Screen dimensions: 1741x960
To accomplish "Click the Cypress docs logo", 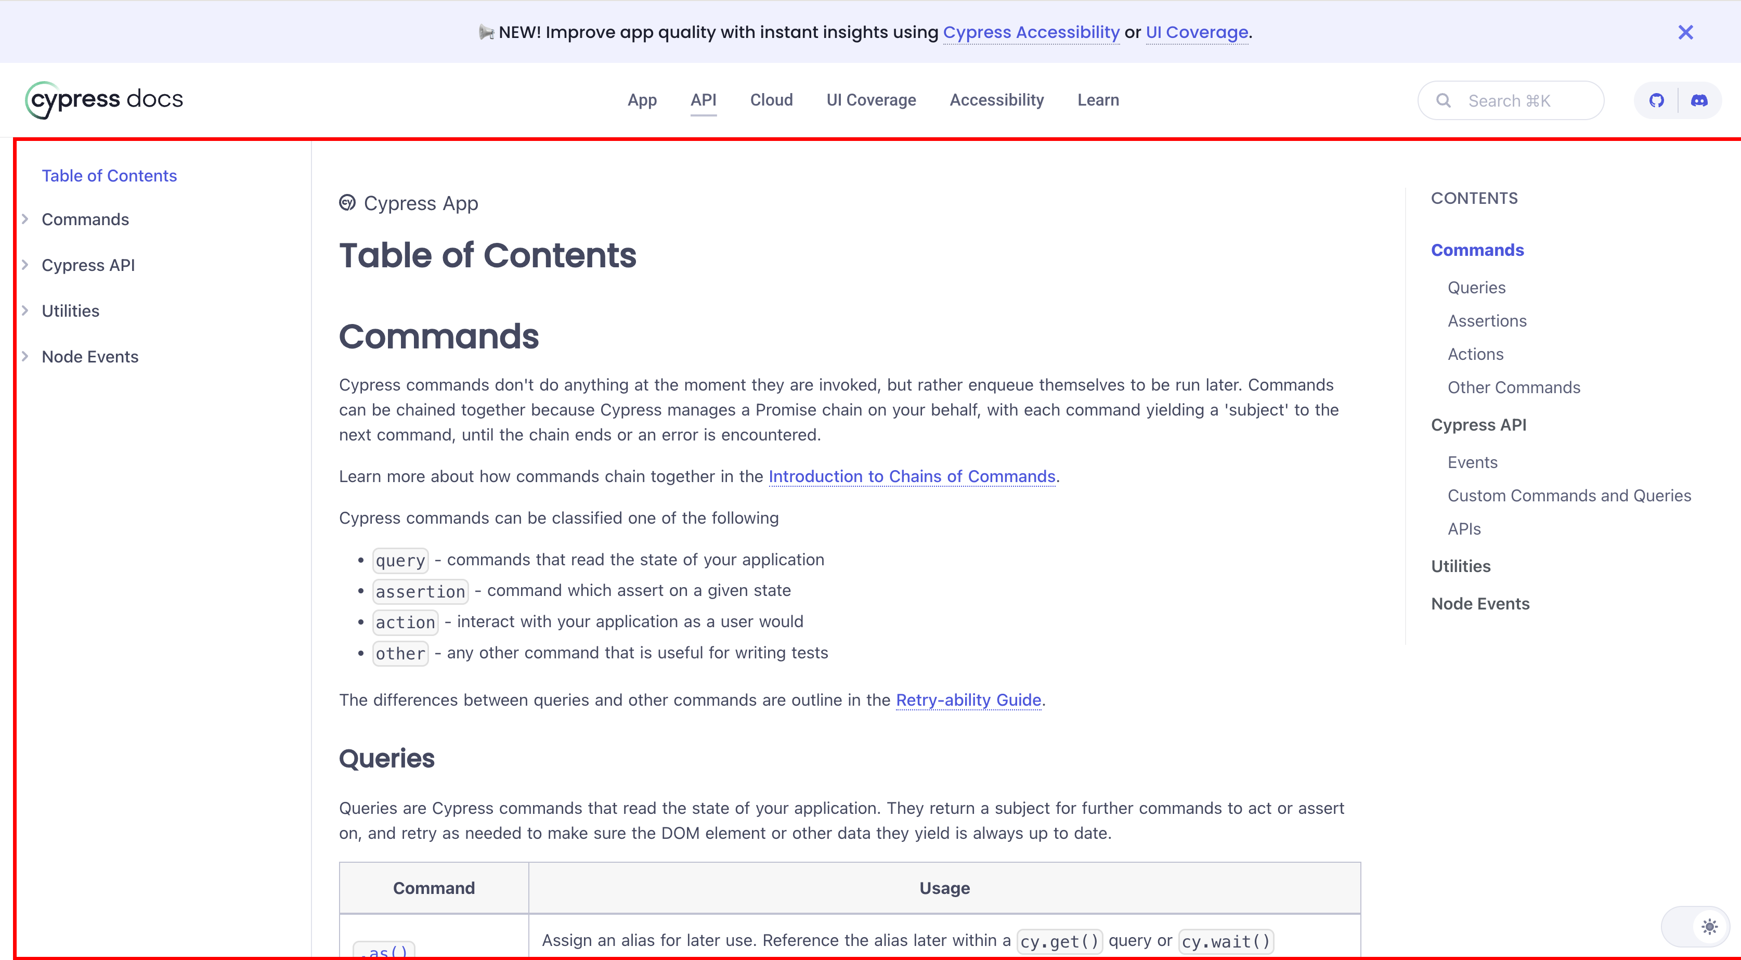I will pos(104,99).
